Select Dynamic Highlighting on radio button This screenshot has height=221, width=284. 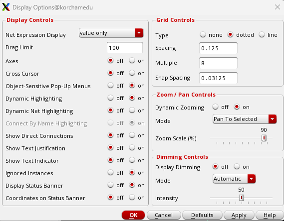pos(132,98)
